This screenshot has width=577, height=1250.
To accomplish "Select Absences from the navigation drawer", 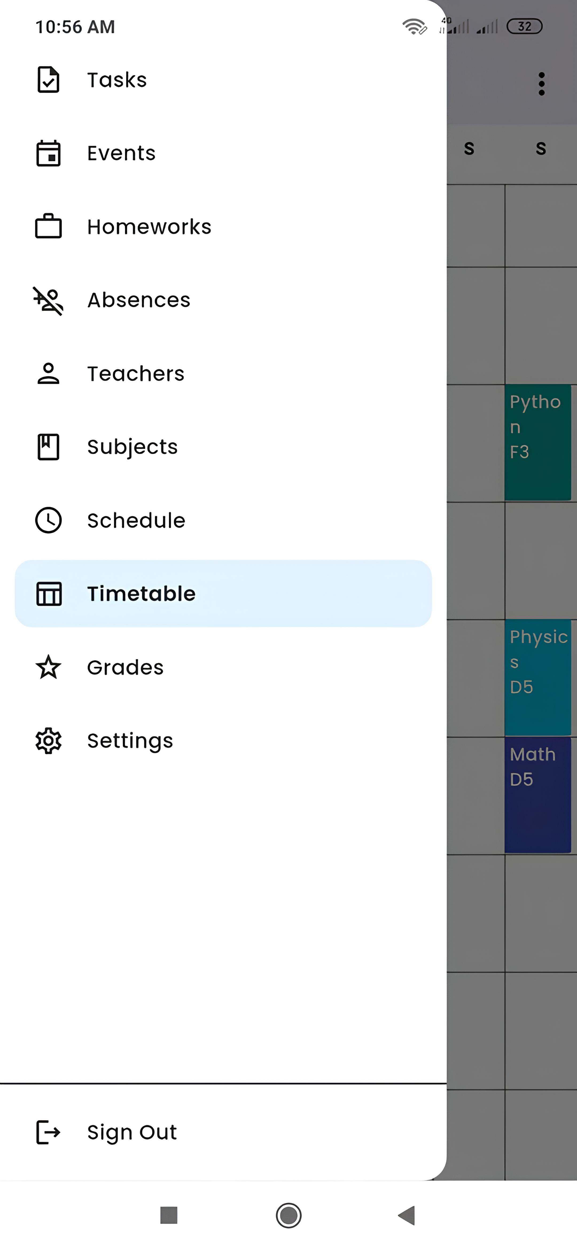I will 139,300.
